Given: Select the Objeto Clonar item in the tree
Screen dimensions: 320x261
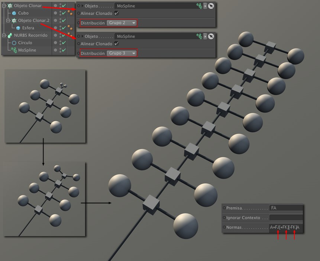Looking at the screenshot, I should (x=28, y=6).
